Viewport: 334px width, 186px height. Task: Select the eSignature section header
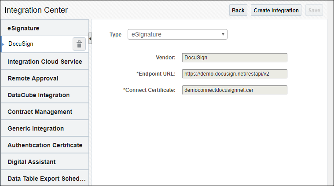44,28
